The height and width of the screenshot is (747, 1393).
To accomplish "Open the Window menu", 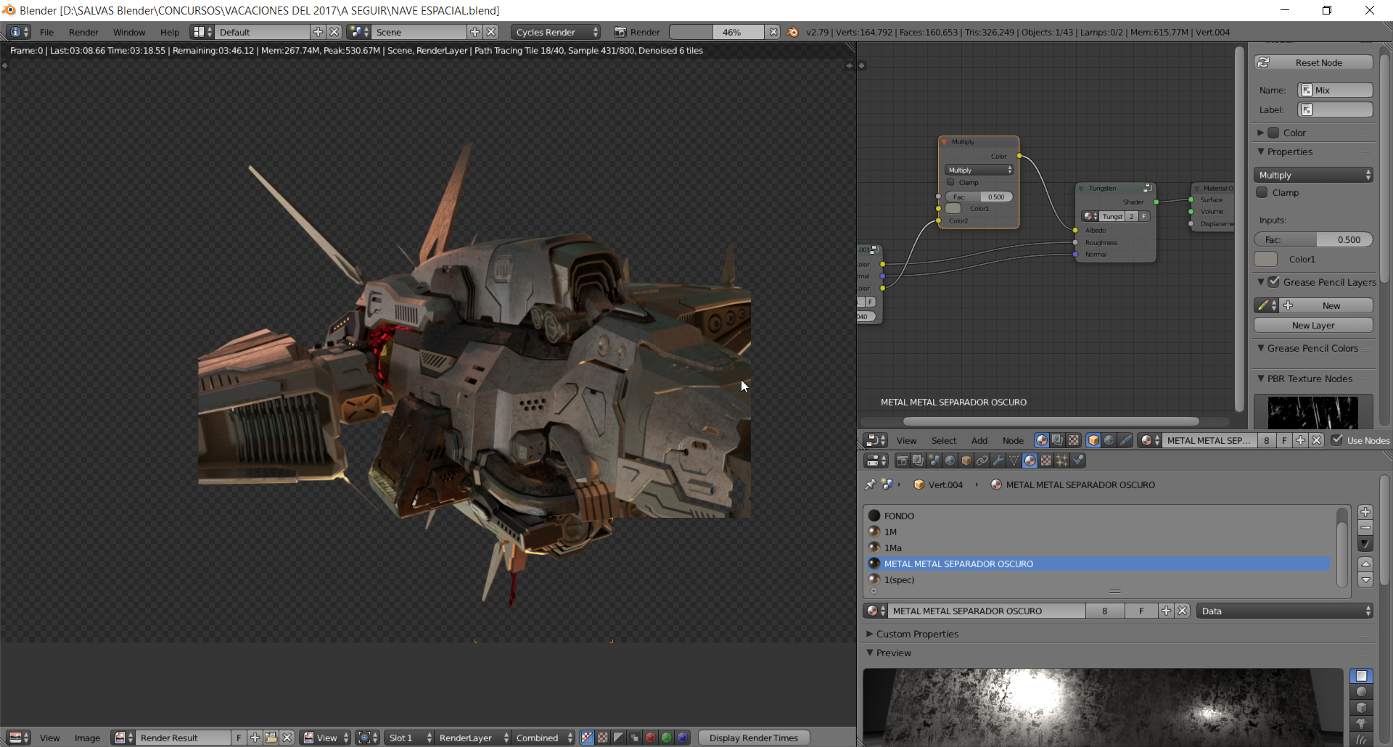I will tap(129, 32).
